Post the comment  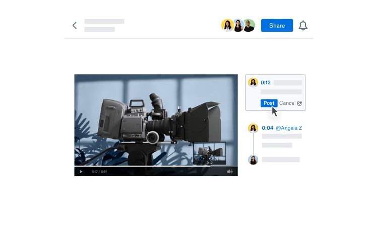[269, 103]
